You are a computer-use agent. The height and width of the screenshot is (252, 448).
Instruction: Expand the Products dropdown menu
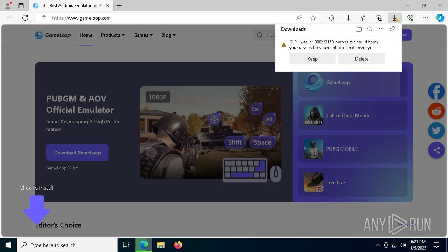pyautogui.click(x=113, y=35)
